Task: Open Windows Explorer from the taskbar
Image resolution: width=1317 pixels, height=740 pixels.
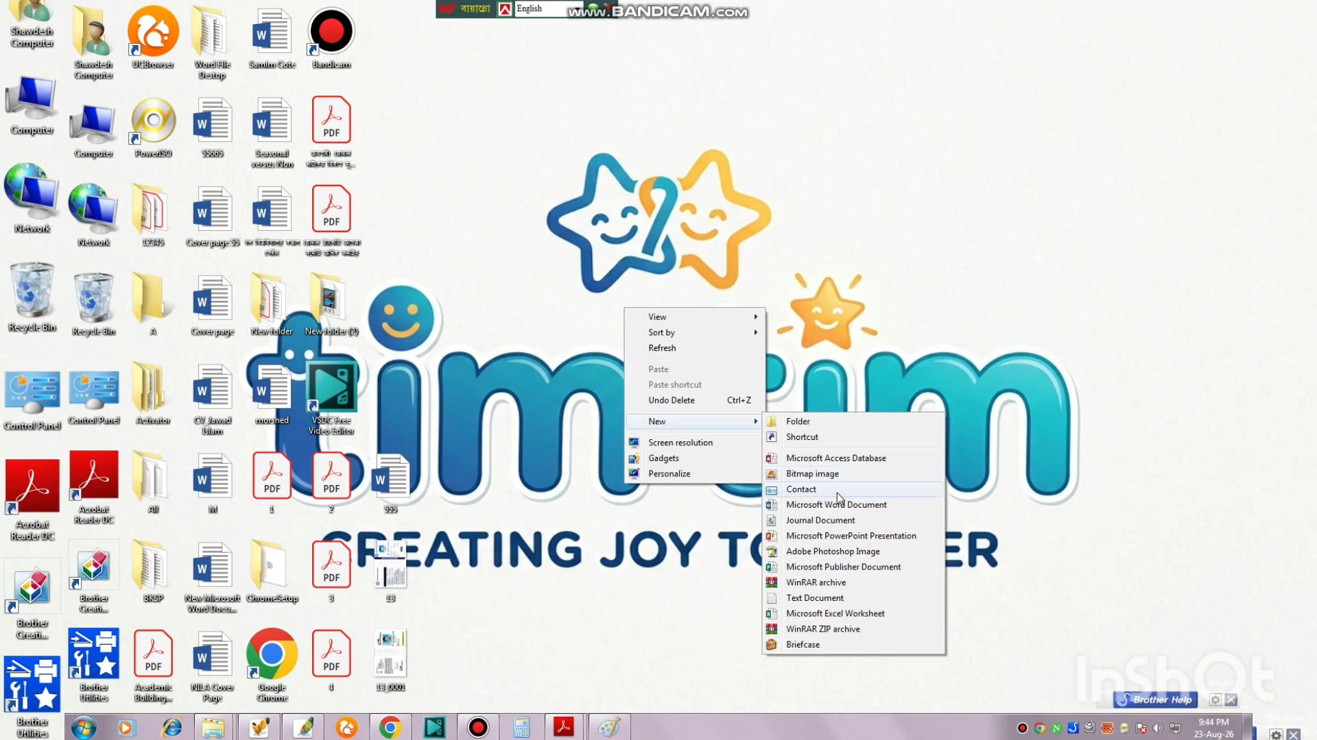Action: click(x=213, y=727)
